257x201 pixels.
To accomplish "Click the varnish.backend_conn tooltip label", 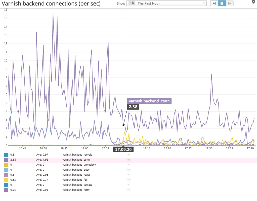I will click(x=149, y=101).
